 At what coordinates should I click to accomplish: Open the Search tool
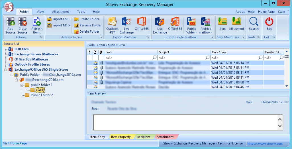pos(254,24)
